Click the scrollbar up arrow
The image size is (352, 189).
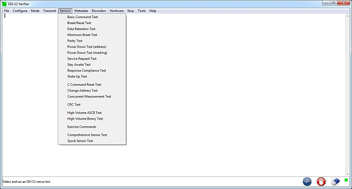coord(348,16)
